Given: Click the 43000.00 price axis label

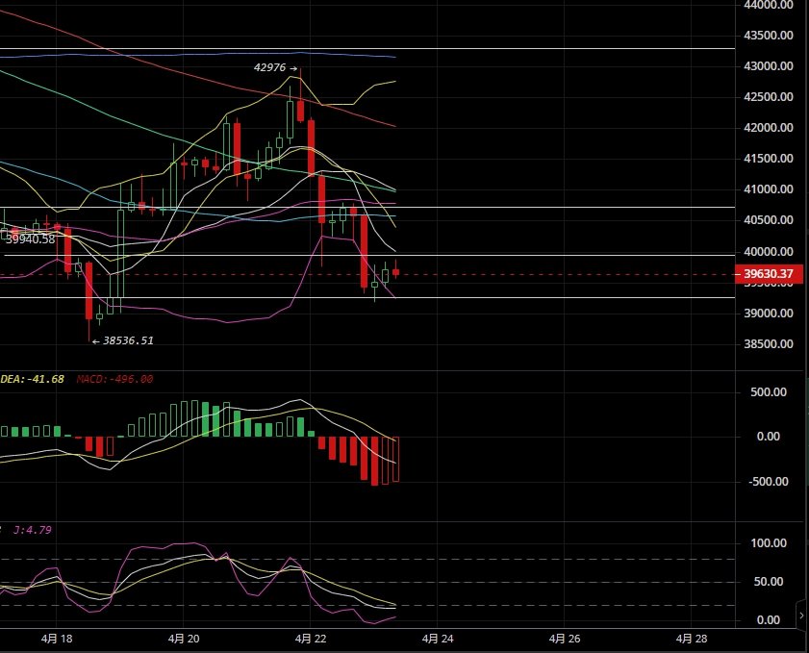Looking at the screenshot, I should [769, 66].
